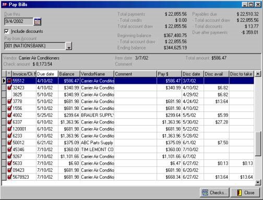Click the red checkmark icon for invoice 4002

9,115
